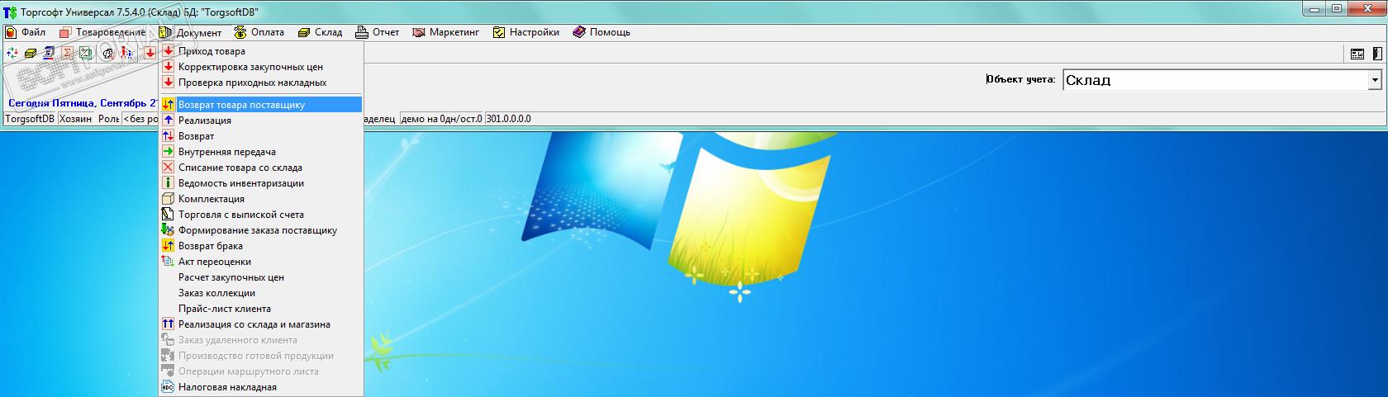Image resolution: width=1388 pixels, height=397 pixels.
Task: Click greyed Заказ удаленного клиента entry
Action: (x=261, y=340)
